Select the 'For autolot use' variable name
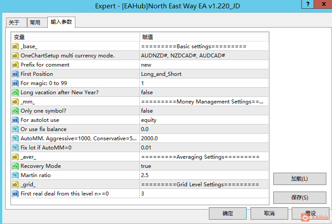Screen dimensions: 332x224 click(x=40, y=120)
